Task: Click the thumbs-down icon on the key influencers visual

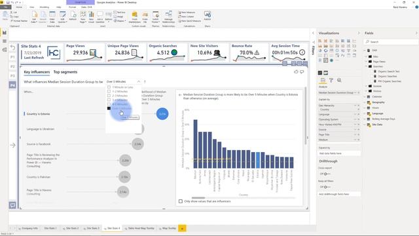Action: pos(302,71)
